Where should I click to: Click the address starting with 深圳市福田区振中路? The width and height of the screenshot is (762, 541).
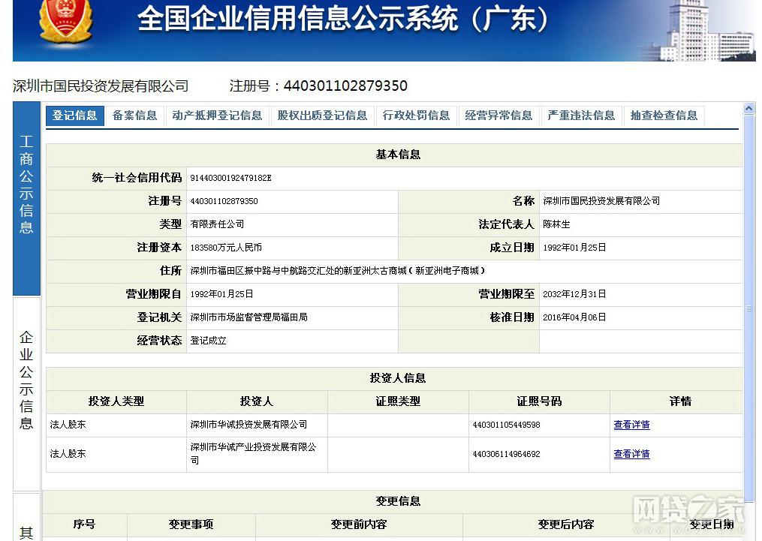[x=337, y=271]
